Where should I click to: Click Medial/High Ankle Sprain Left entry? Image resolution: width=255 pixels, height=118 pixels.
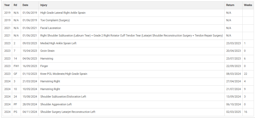tap(58, 43)
